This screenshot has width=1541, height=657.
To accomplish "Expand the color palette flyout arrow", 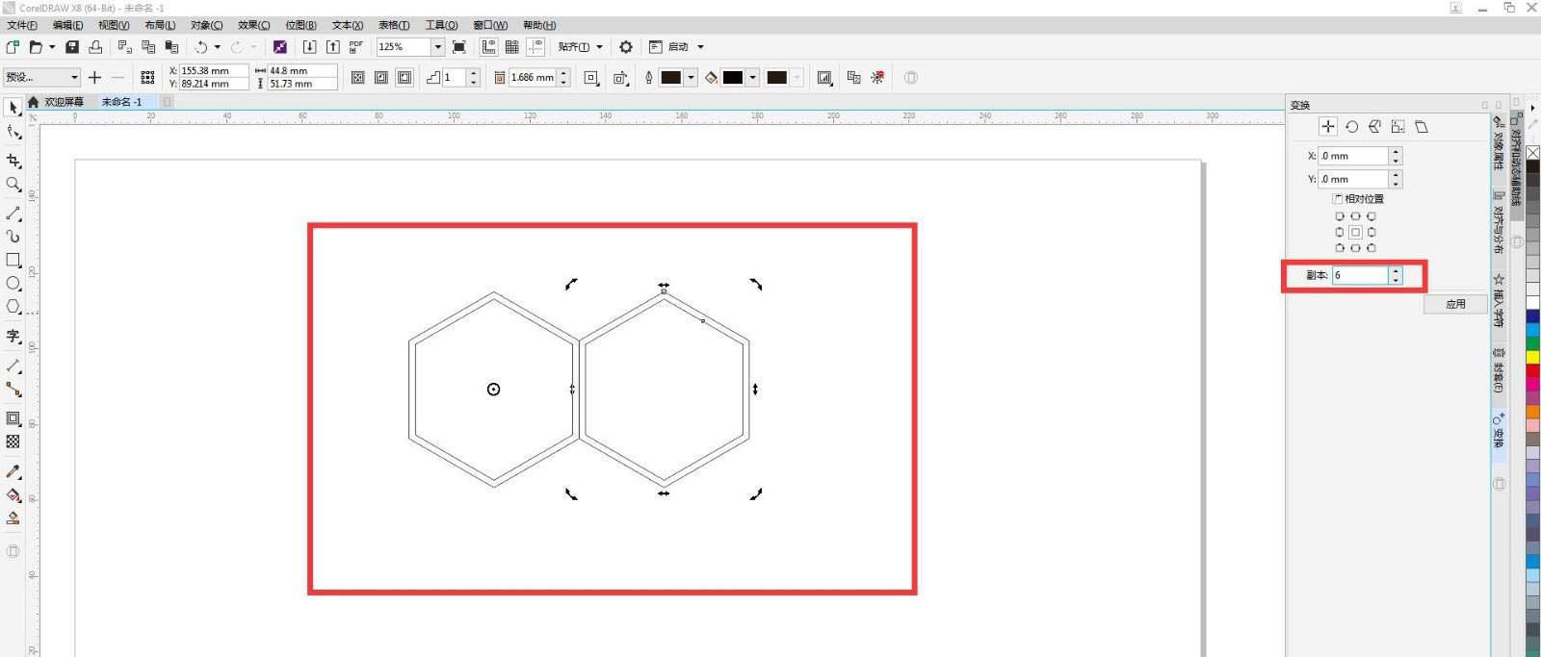I will click(x=1532, y=106).
